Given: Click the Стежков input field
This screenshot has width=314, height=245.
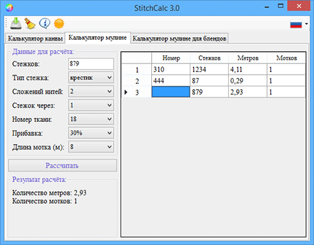Looking at the screenshot, I should [x=91, y=64].
